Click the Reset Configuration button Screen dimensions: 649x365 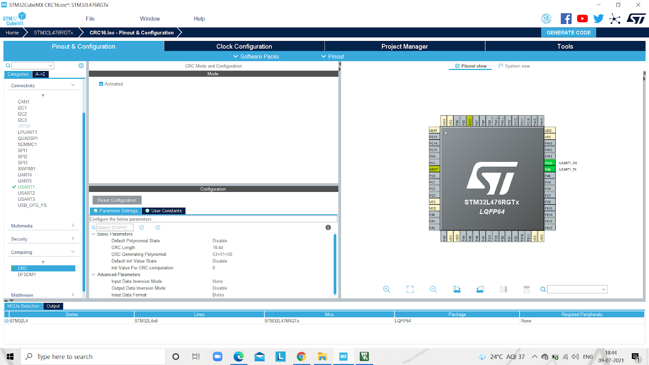coord(117,200)
